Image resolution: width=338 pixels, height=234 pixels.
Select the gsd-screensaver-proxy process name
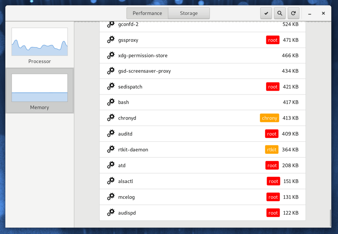[x=144, y=71]
